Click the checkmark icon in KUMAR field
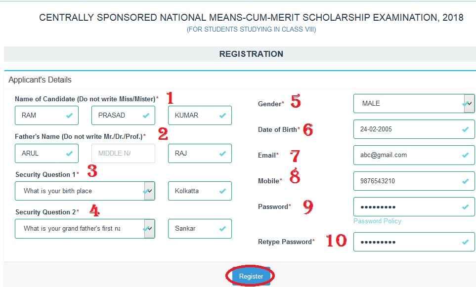Image resolution: width=476 pixels, height=287 pixels. (223, 115)
